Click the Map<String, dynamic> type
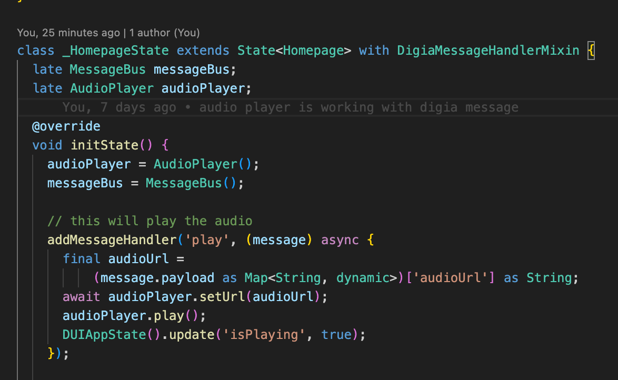The height and width of the screenshot is (380, 618). [x=321, y=277]
